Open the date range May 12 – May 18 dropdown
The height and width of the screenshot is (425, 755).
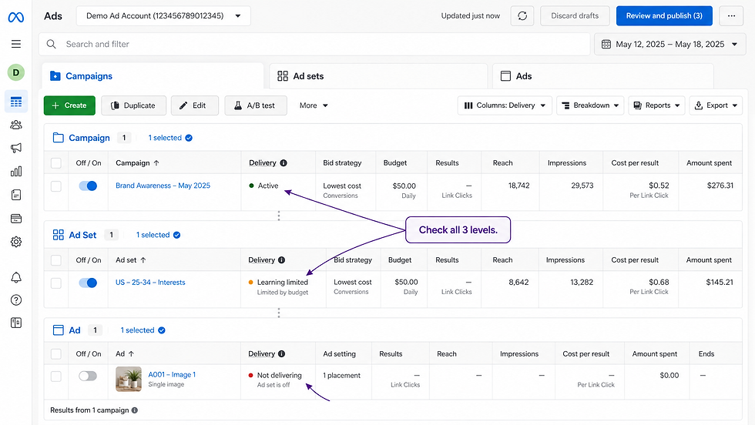pyautogui.click(x=669, y=45)
